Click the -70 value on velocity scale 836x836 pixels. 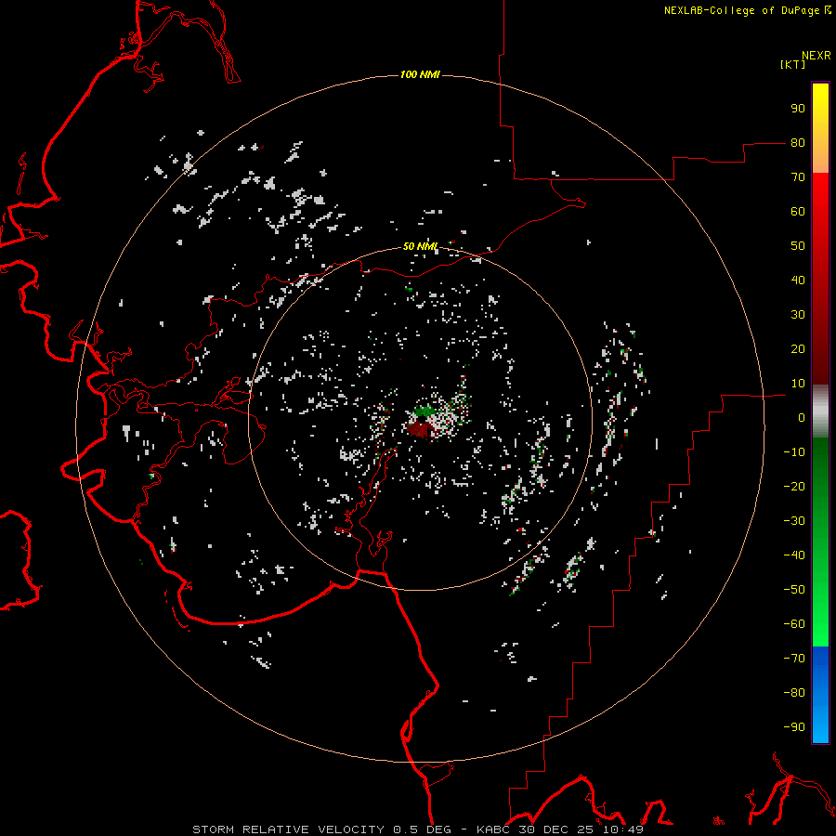[794, 659]
